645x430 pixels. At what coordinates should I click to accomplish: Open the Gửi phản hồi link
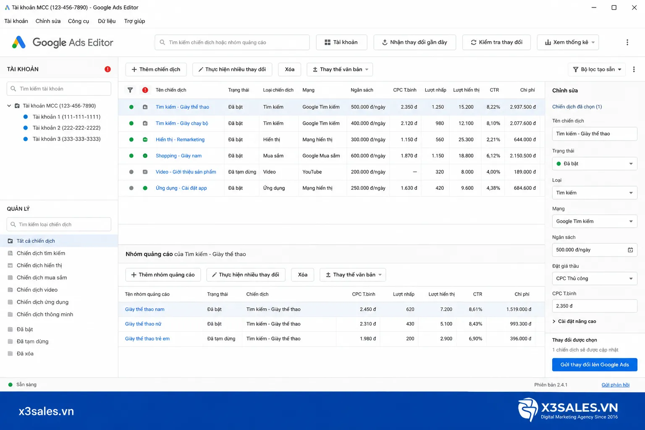pos(616,385)
